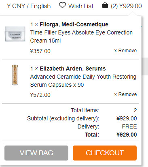Open the Wish List link
The width and height of the screenshot is (148, 167).
coord(81,6)
